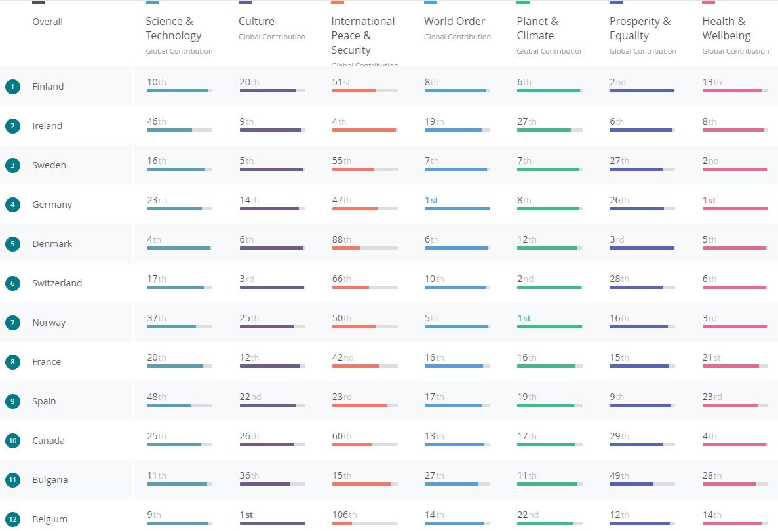Viewport: 778px width, 531px height.
Task: Select the Culture column header
Action: tap(256, 22)
